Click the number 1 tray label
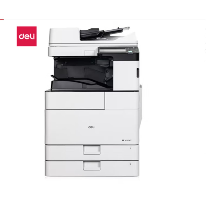Image resolution: width=206 pixels, height=206 pixels. coord(130,148)
